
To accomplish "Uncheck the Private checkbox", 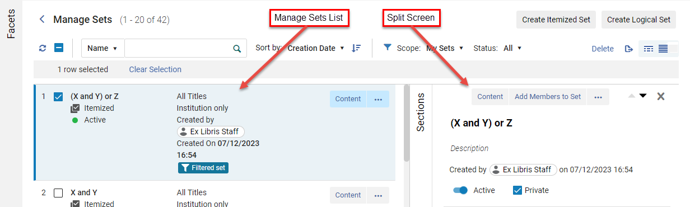I will coord(517,190).
